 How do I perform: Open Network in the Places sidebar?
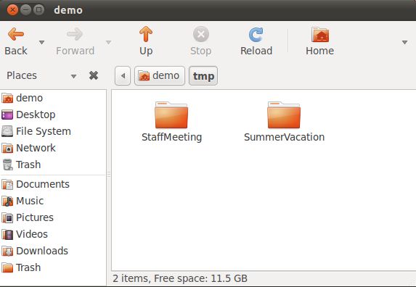click(x=53, y=149)
